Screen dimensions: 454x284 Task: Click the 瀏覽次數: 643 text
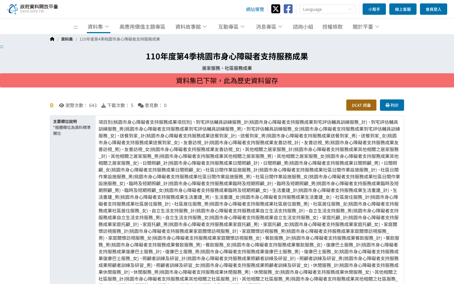tap(81, 105)
